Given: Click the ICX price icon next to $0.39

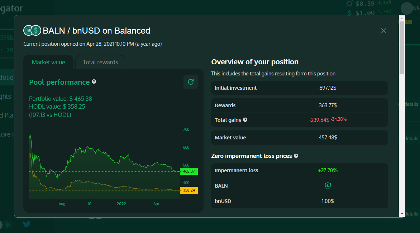Looking at the screenshot, I should (x=349, y=4).
